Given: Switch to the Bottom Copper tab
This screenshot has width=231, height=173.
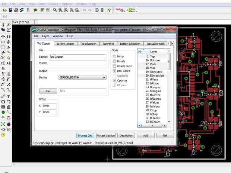Looking at the screenshot, I should pos(65,44).
